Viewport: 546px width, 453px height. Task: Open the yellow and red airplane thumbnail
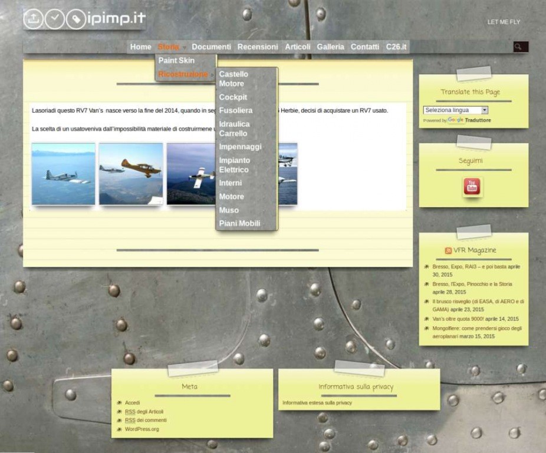[x=131, y=174]
